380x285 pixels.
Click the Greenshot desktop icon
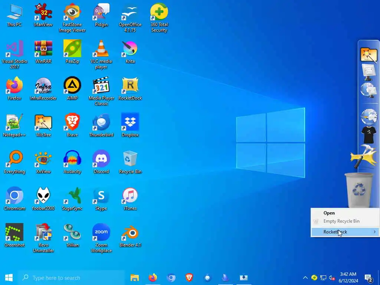pos(14,236)
